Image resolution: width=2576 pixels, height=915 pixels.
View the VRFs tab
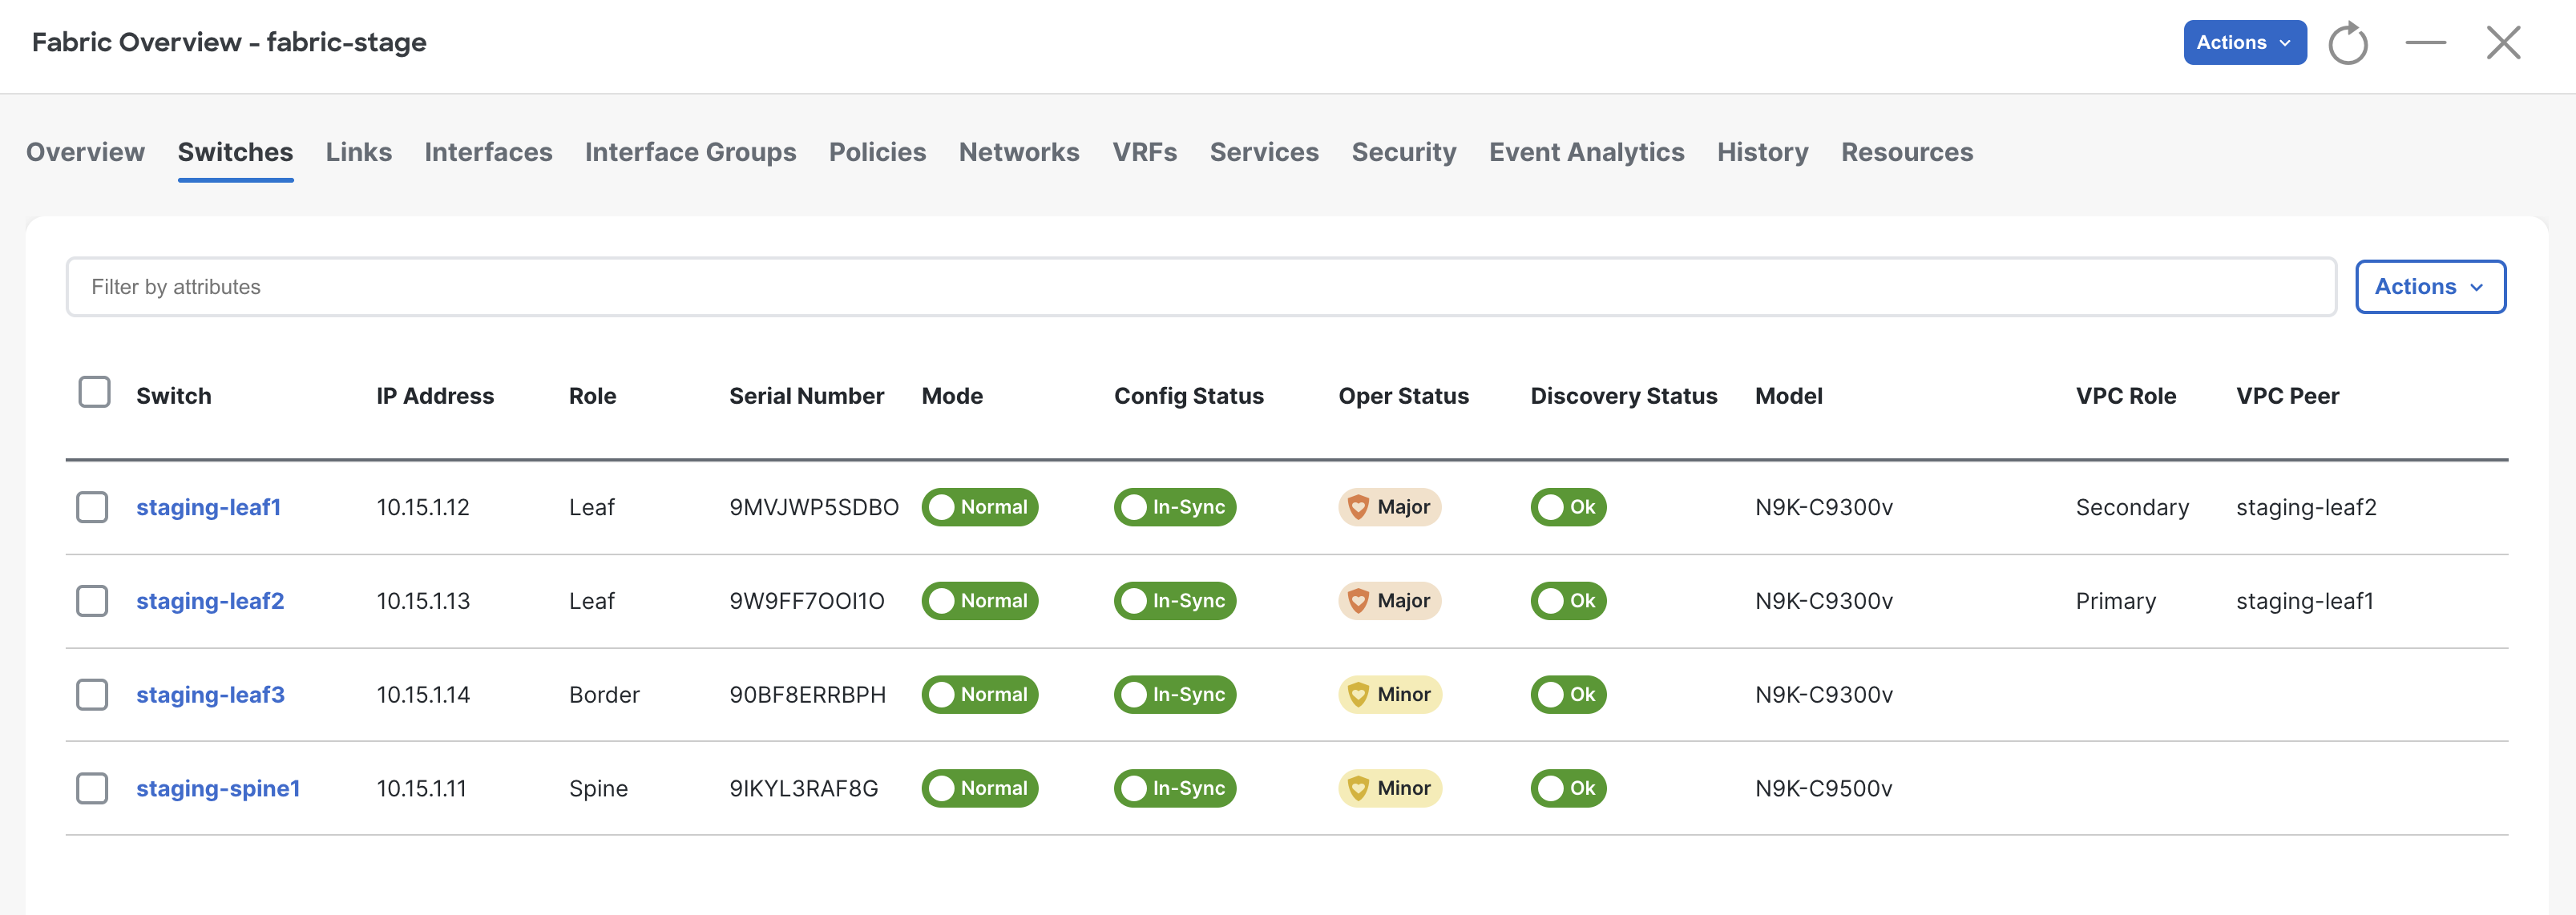pyautogui.click(x=1144, y=152)
